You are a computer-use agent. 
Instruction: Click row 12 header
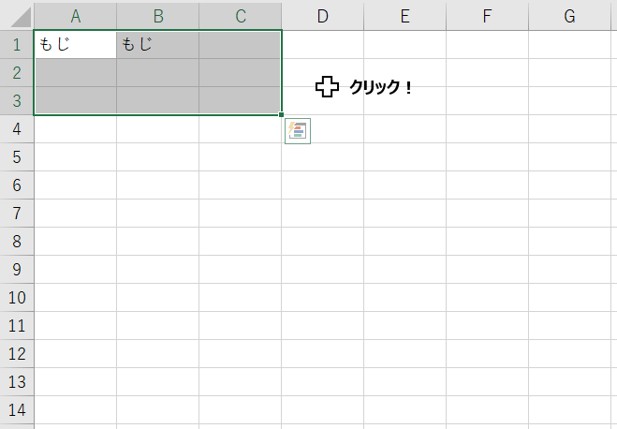tap(16, 354)
